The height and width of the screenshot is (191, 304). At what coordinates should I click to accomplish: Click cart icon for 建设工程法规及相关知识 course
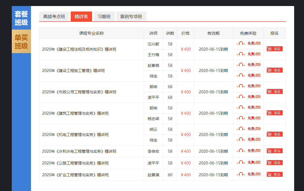click(x=269, y=49)
